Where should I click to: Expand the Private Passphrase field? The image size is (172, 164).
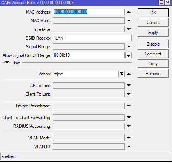coord(129,106)
